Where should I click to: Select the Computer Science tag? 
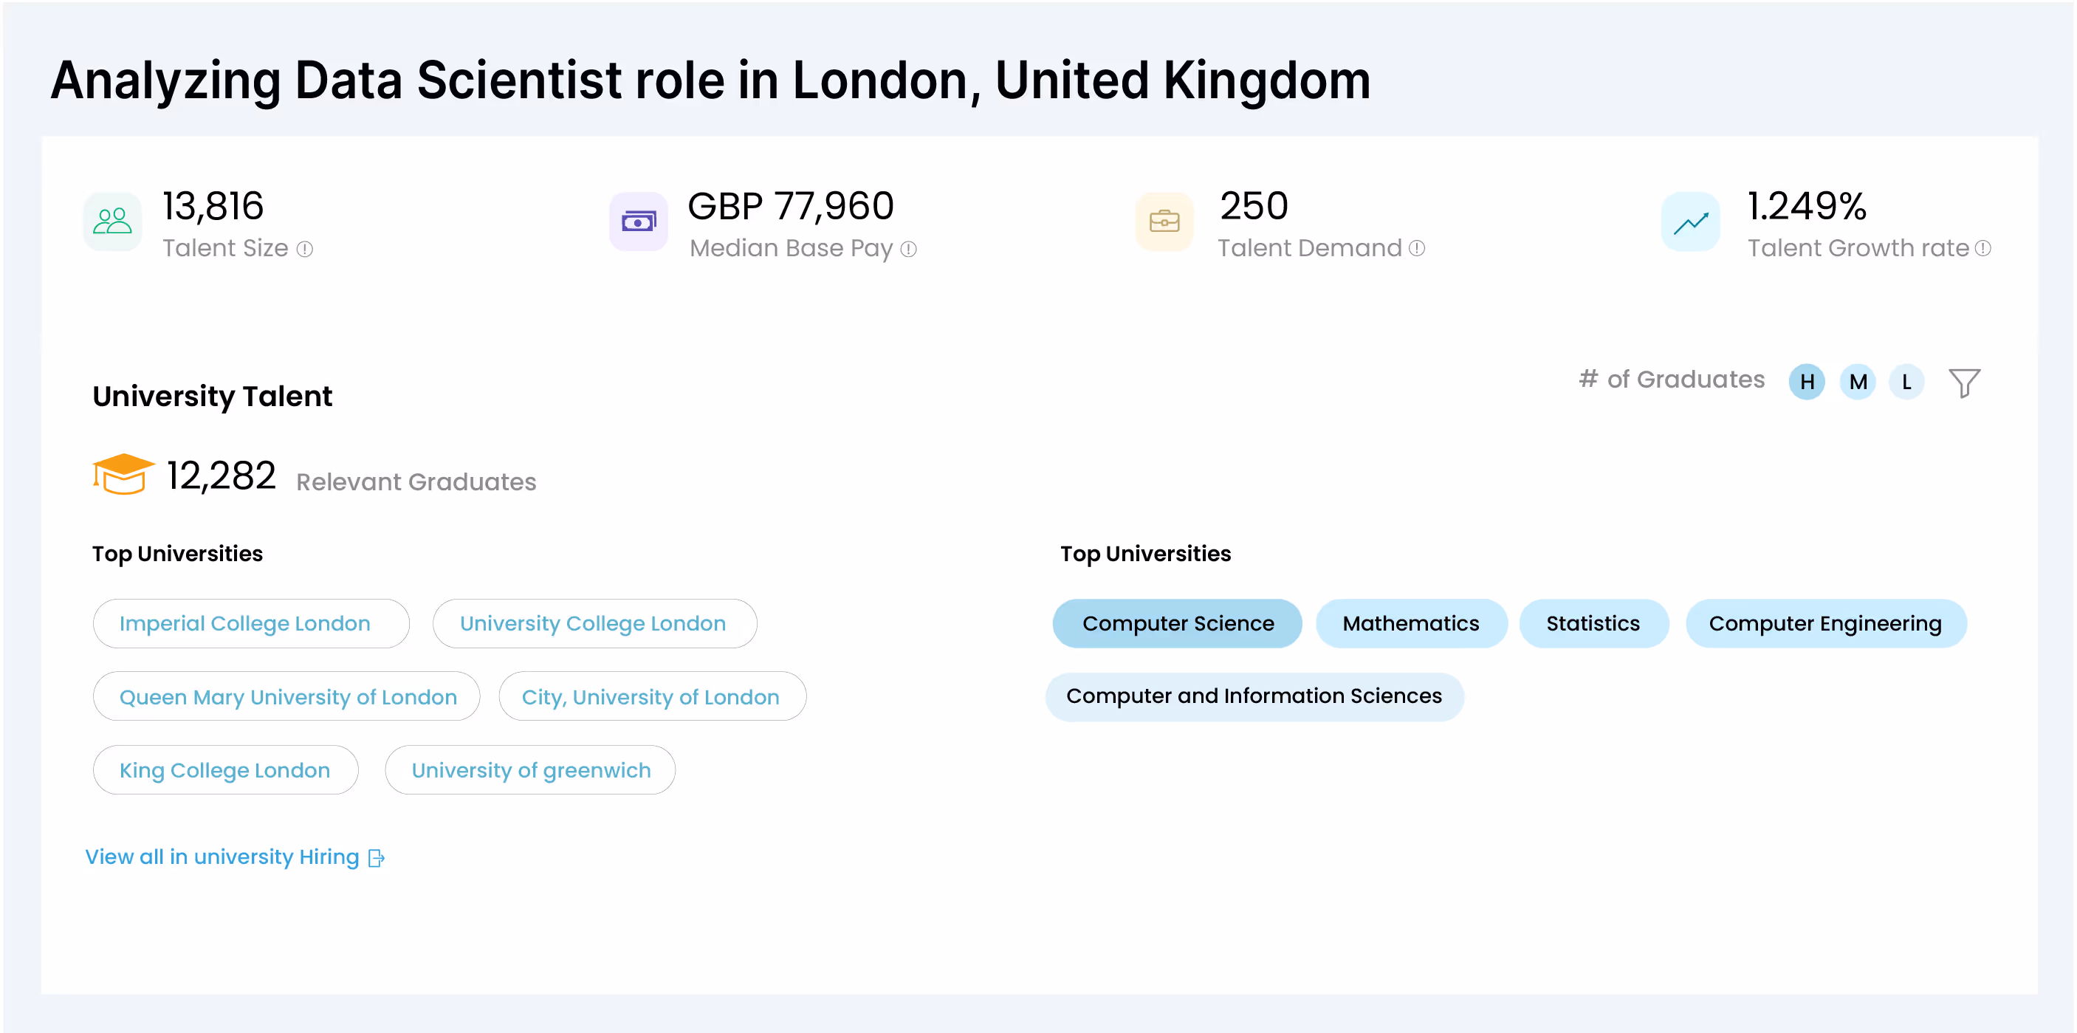click(x=1177, y=623)
